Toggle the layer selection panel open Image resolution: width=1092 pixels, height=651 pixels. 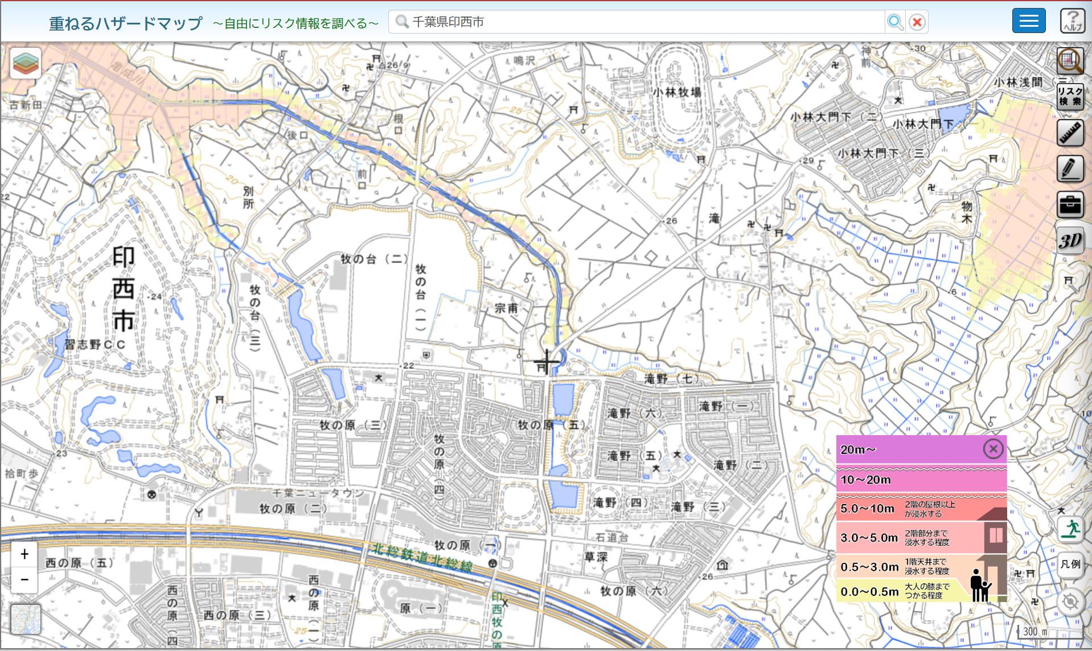click(24, 63)
